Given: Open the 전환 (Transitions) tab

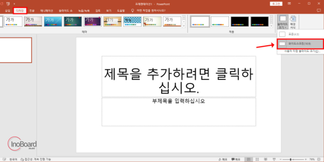Looking at the screenshot, I should coord(32,11).
